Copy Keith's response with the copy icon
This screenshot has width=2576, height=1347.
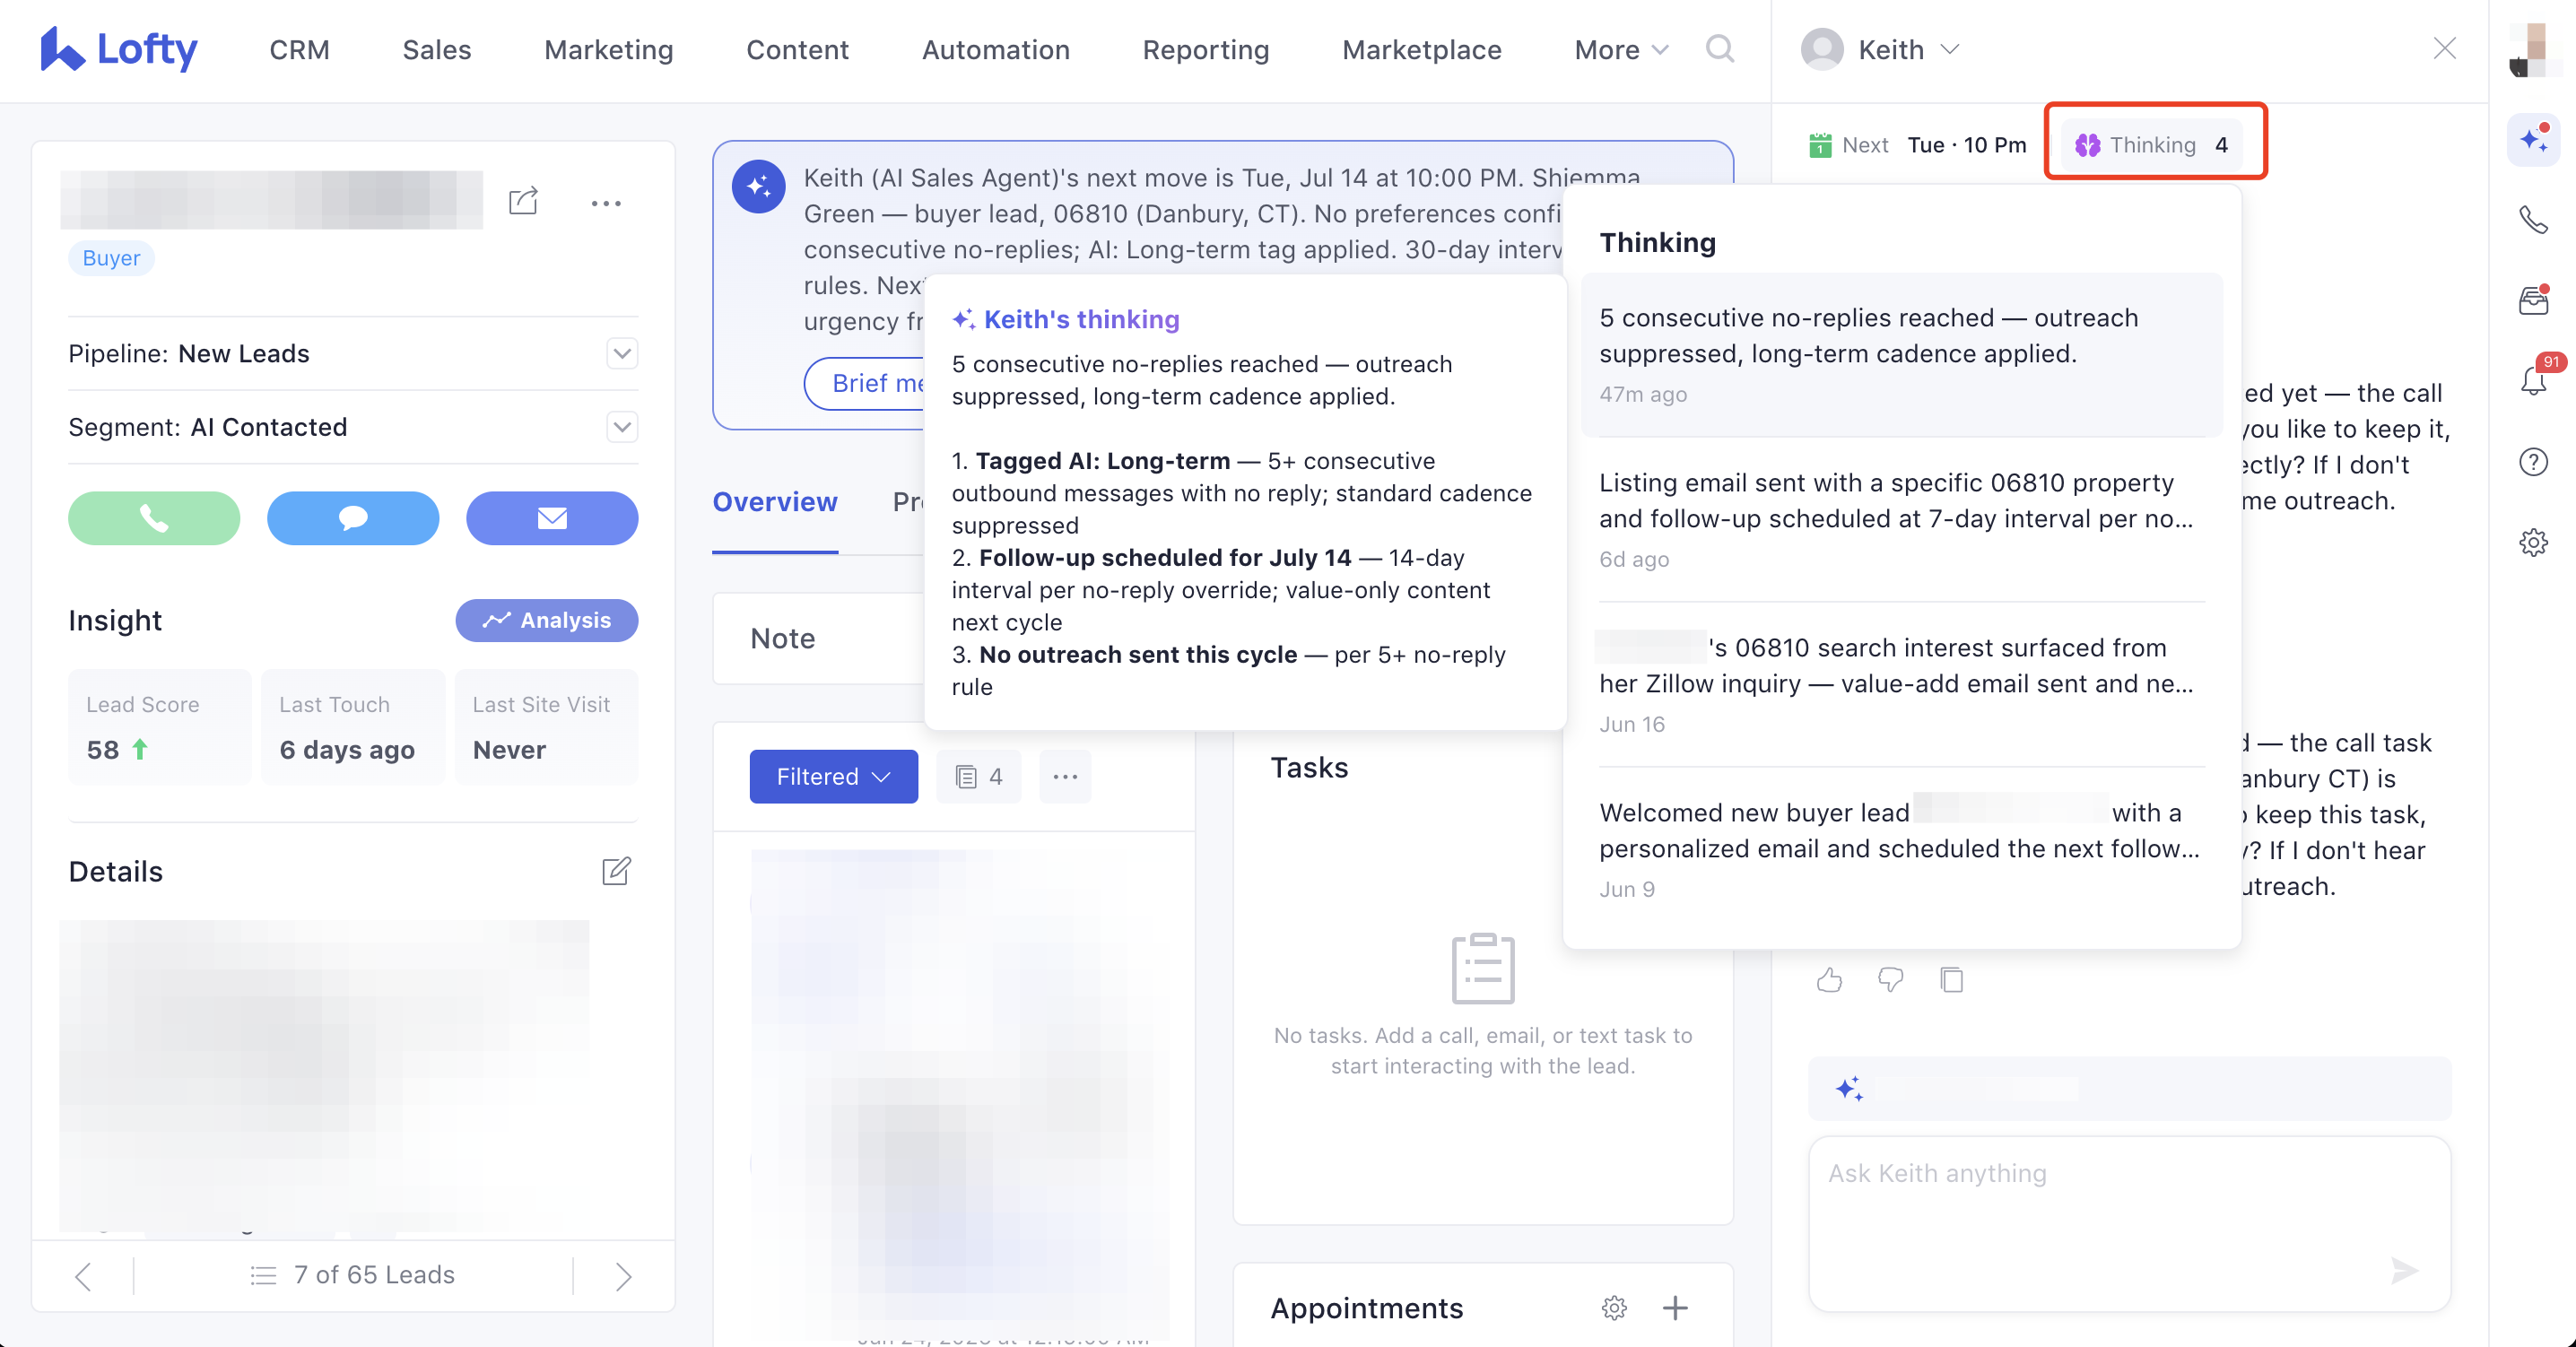(1951, 980)
